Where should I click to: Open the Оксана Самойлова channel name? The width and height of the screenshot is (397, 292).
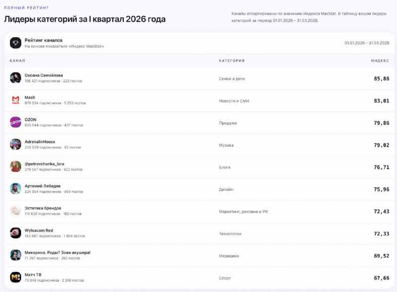[x=44, y=75]
